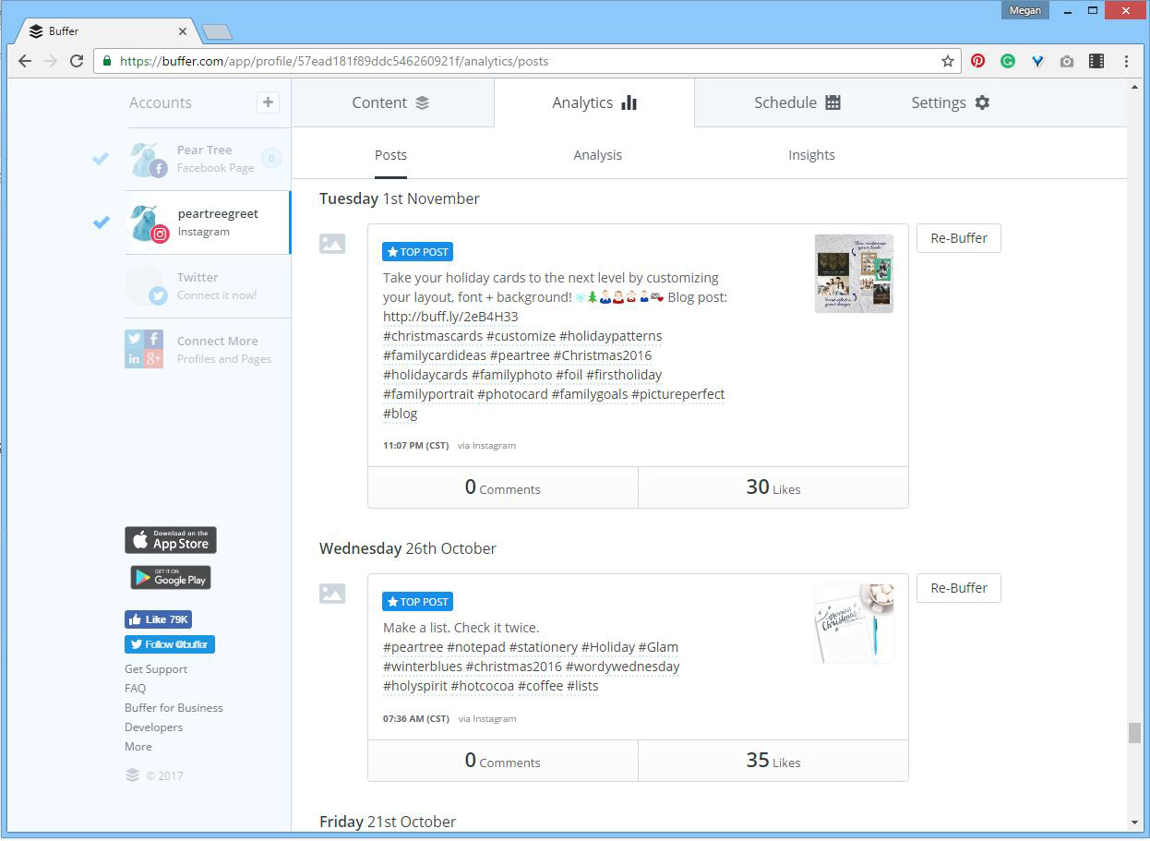This screenshot has width=1150, height=841.
Task: Click the TOP POST badge on Wednesday post
Action: tap(417, 602)
